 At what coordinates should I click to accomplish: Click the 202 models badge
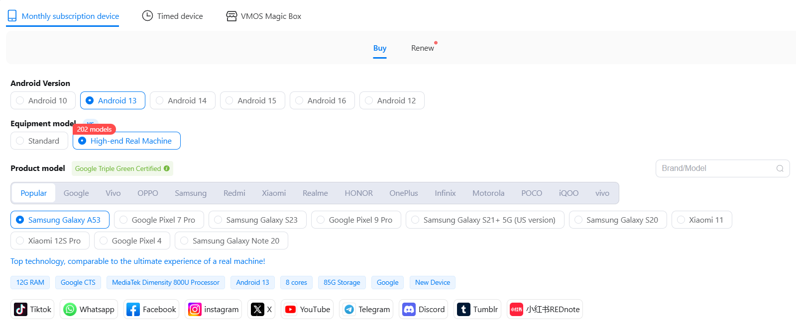pyautogui.click(x=94, y=129)
